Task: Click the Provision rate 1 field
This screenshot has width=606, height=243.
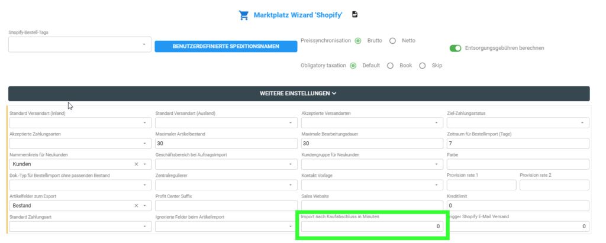Action: (x=482, y=185)
